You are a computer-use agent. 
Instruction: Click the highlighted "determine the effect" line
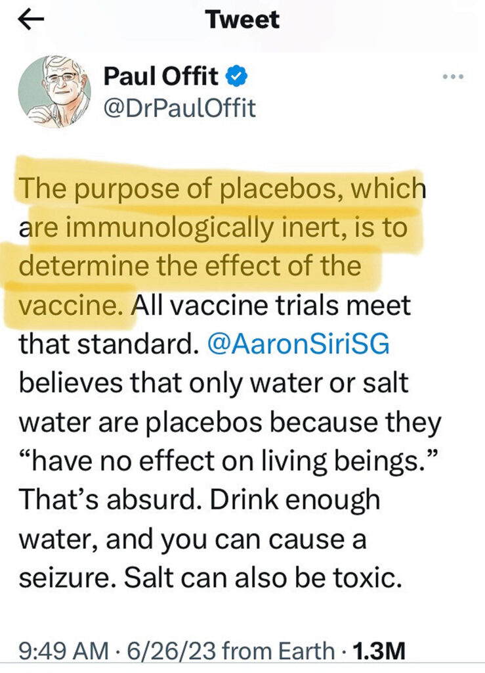[x=190, y=267]
